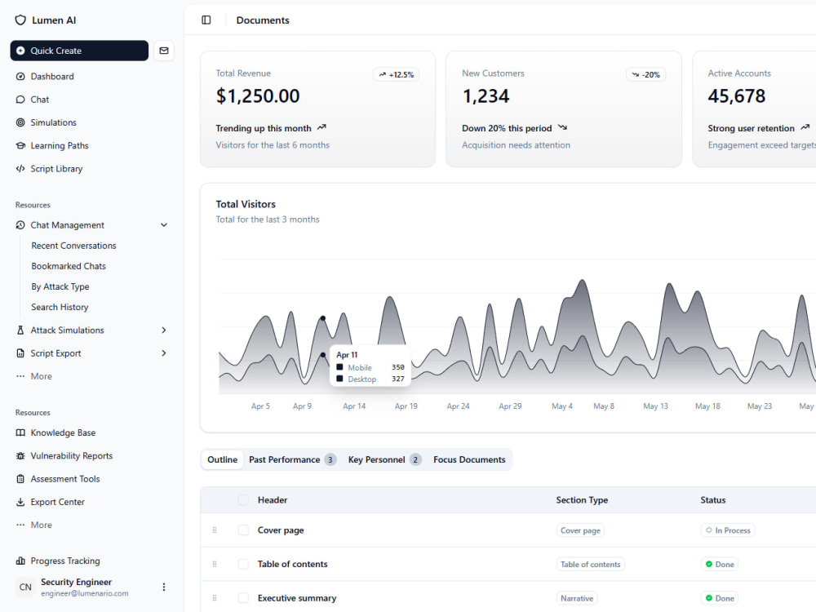Click the Documents page title
The height and width of the screenshot is (612, 816).
point(263,20)
